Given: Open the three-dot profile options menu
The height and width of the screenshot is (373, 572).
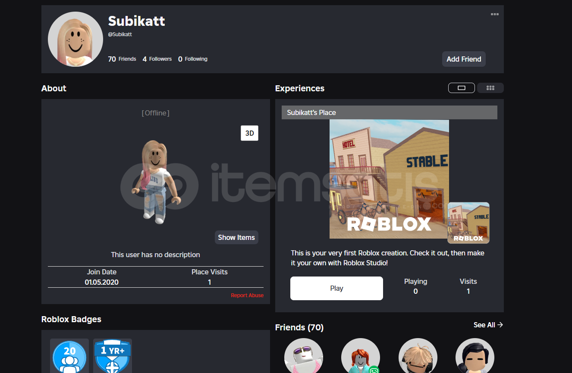Looking at the screenshot, I should (x=494, y=14).
